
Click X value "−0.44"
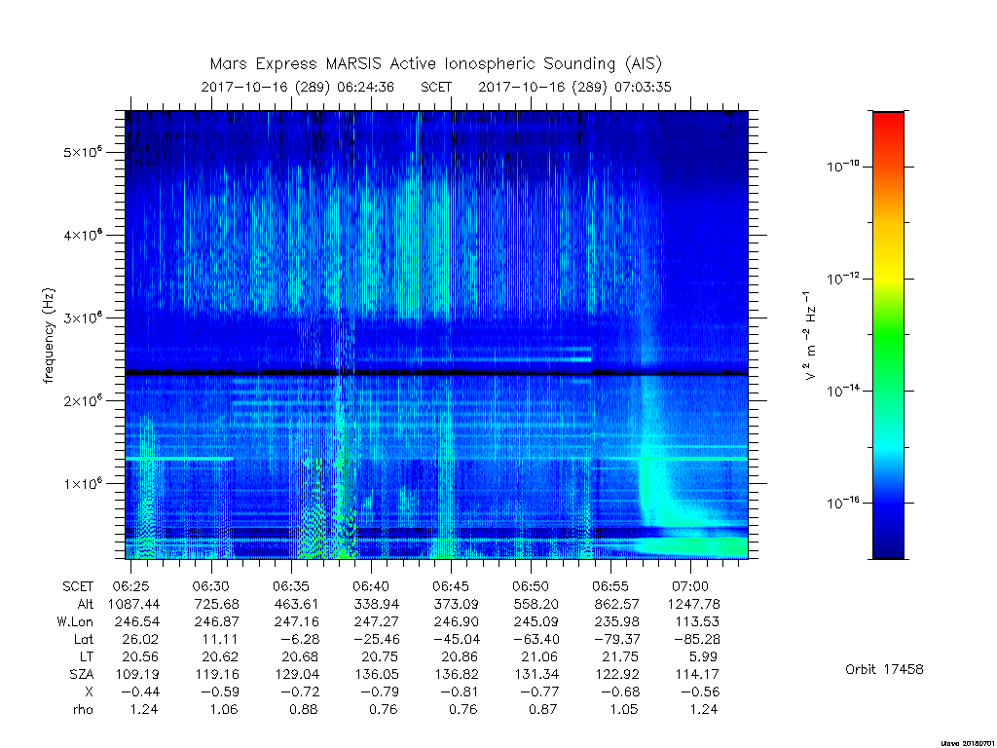tap(139, 692)
